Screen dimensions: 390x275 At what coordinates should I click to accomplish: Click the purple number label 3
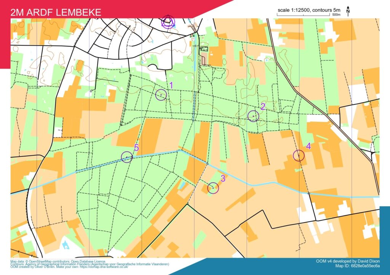(223, 178)
